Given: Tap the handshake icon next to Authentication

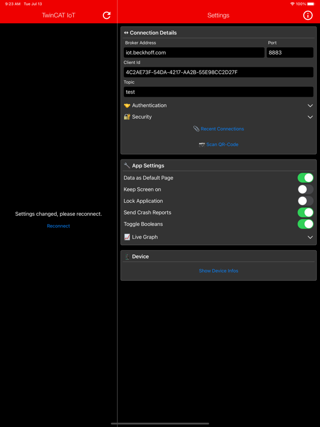Looking at the screenshot, I should 127,106.
